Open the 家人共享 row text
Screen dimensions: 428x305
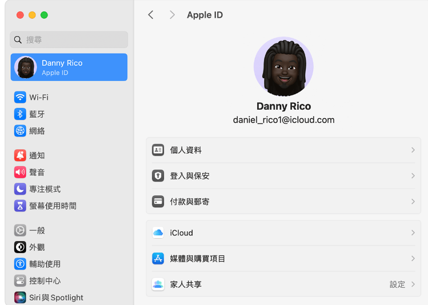pos(186,284)
